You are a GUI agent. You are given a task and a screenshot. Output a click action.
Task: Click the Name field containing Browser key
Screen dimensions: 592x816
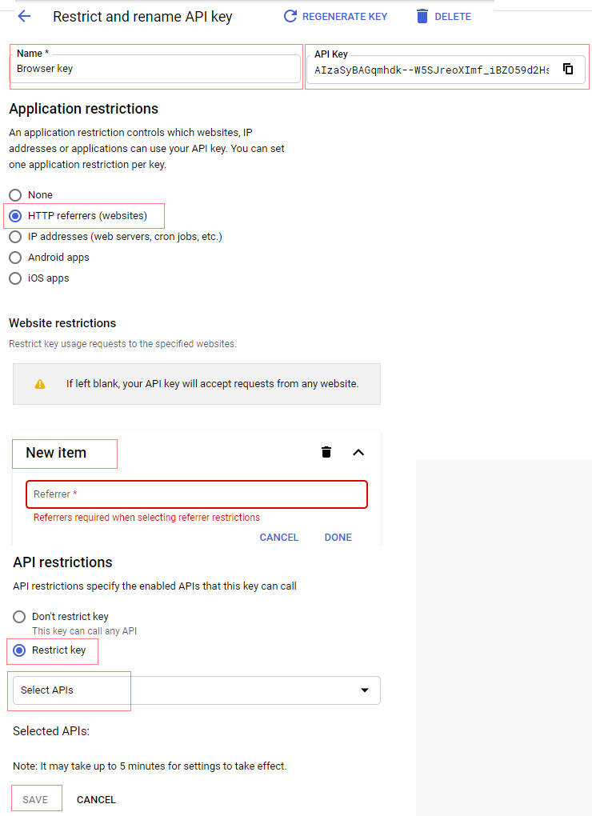click(x=156, y=69)
